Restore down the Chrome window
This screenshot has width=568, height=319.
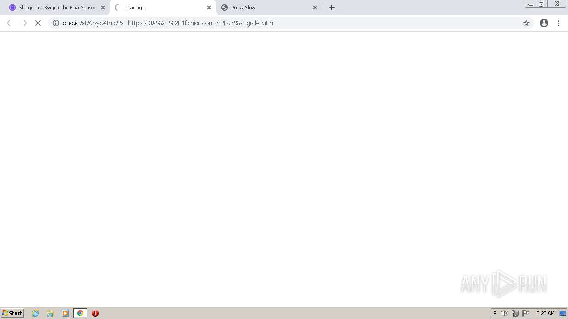pos(542,4)
